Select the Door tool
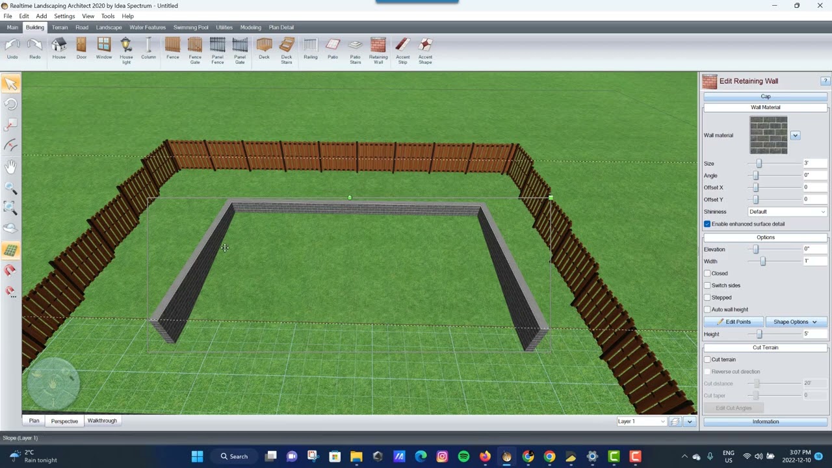 coord(81,49)
